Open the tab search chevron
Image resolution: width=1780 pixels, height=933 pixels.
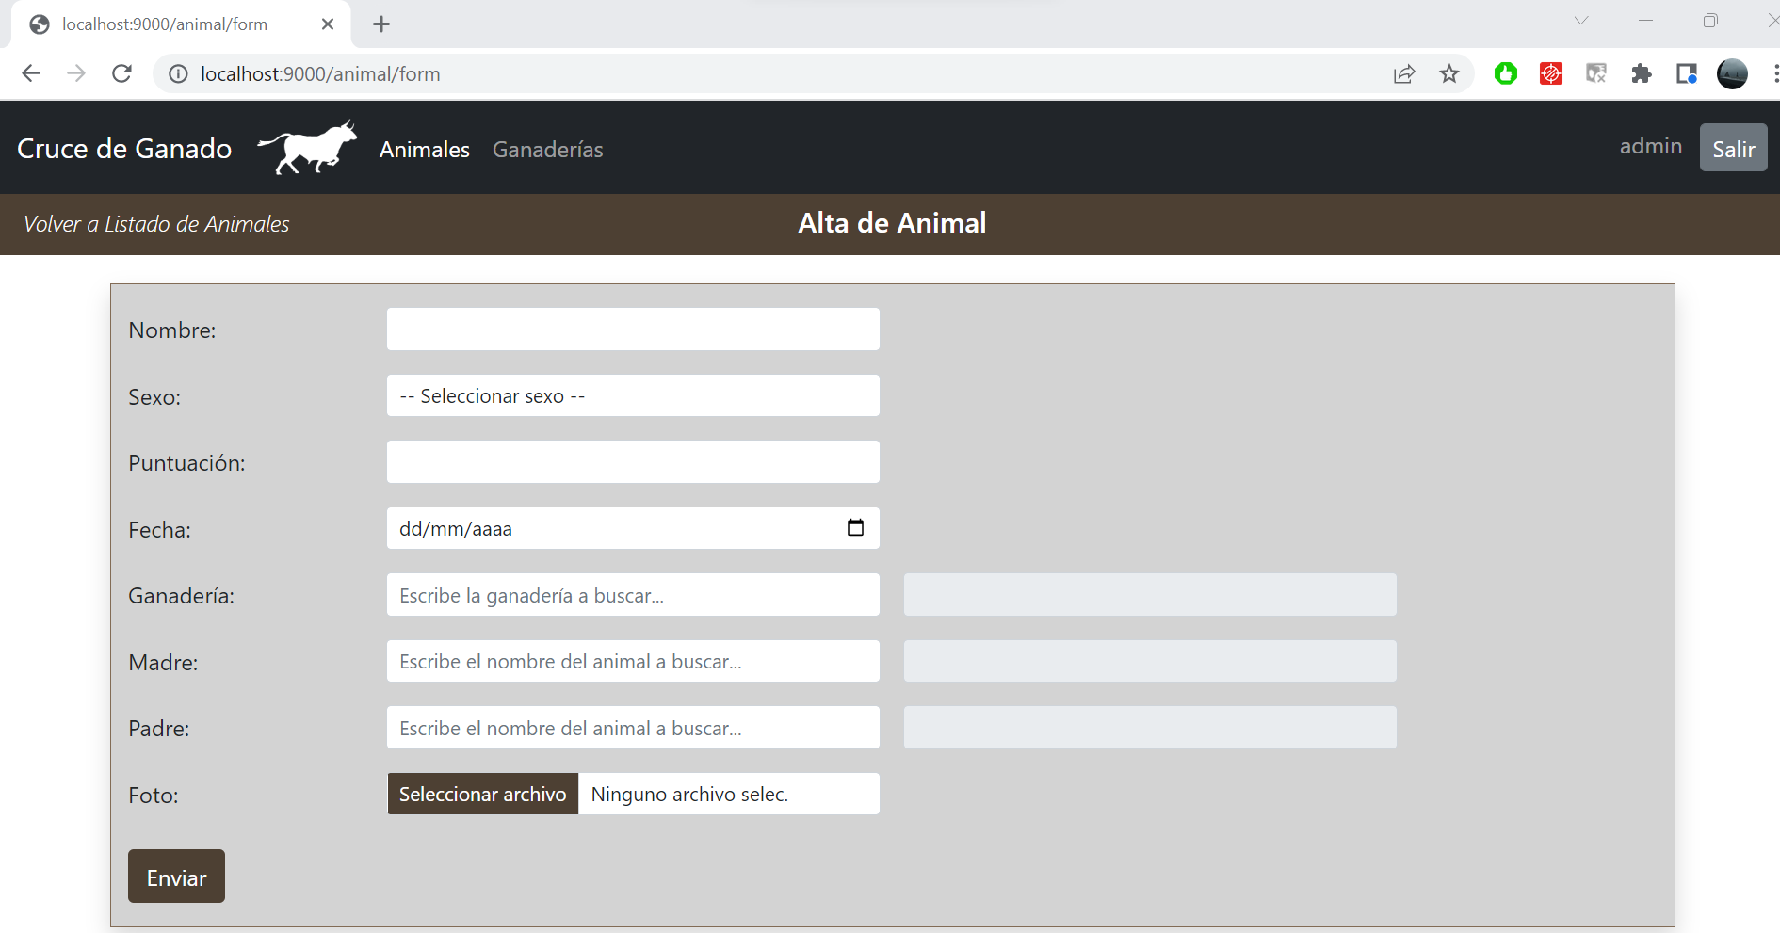coord(1581,21)
